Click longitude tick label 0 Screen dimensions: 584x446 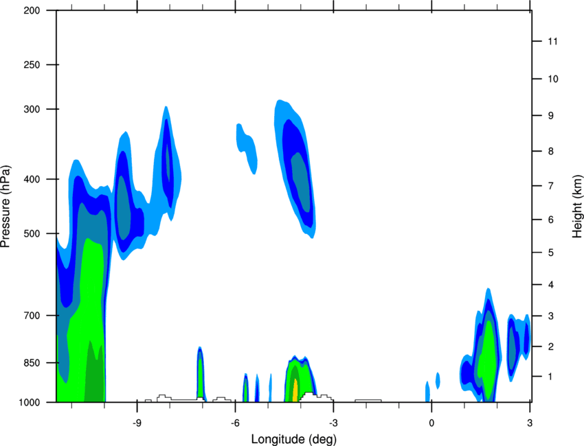pyautogui.click(x=431, y=423)
